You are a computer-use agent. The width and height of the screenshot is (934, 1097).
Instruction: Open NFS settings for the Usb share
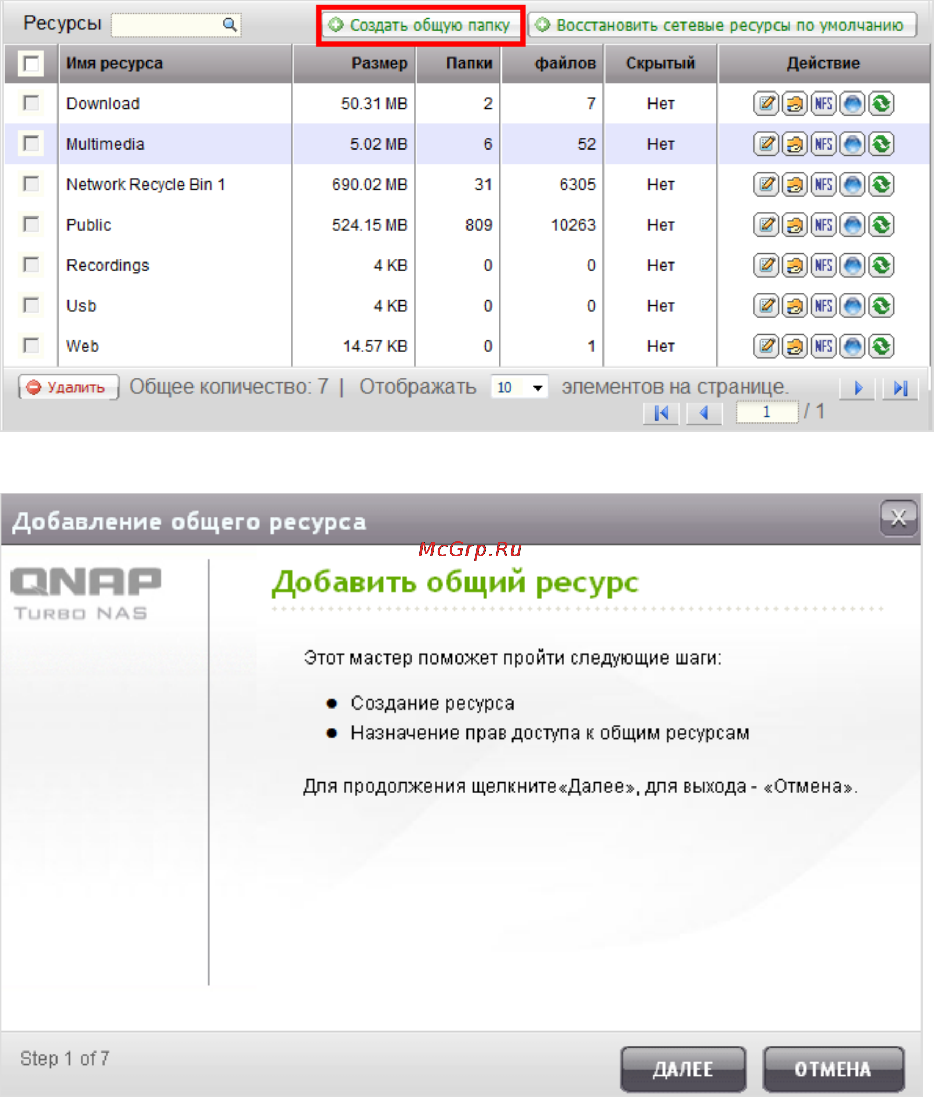(823, 306)
